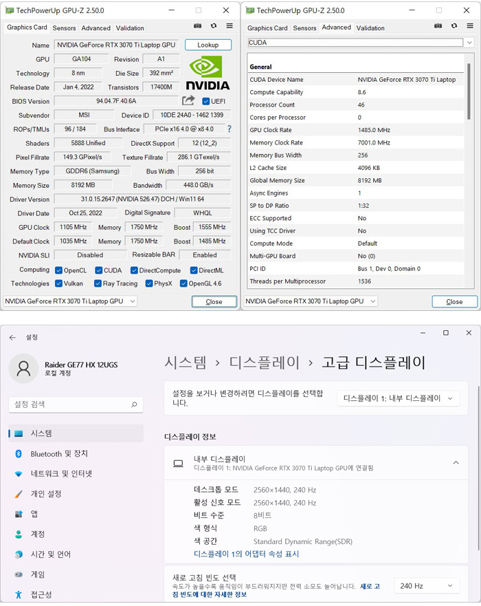This screenshot has width=481, height=606.
Task: Select Sensors tab in right GPU-Z window
Action: (x=304, y=28)
